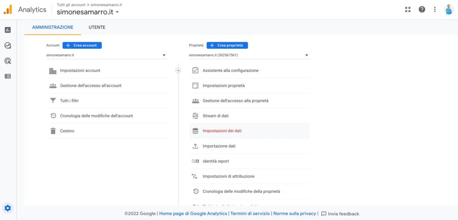Open Cronologia delle modifiche della proprietà
The height and width of the screenshot is (220, 458).
click(x=250, y=191)
